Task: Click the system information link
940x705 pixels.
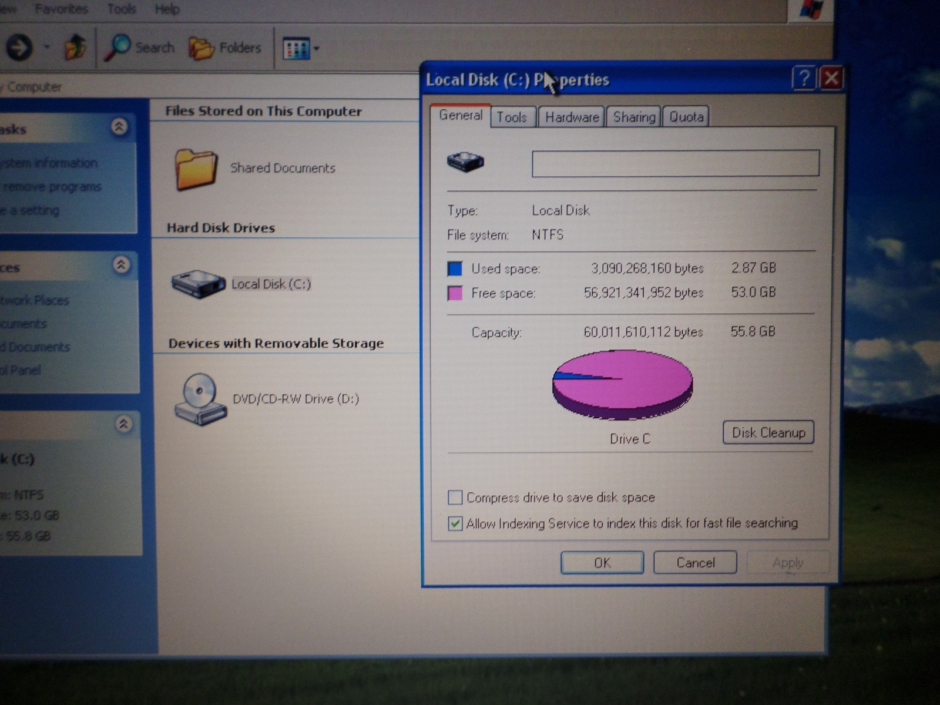Action: pyautogui.click(x=48, y=163)
